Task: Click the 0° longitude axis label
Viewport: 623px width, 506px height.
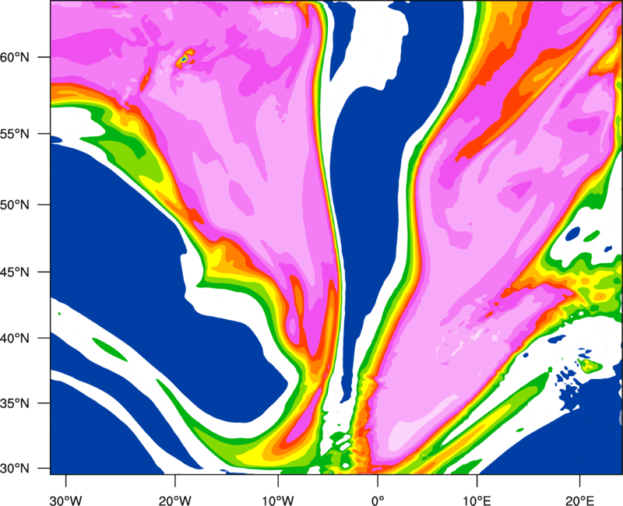Action: coord(378,501)
